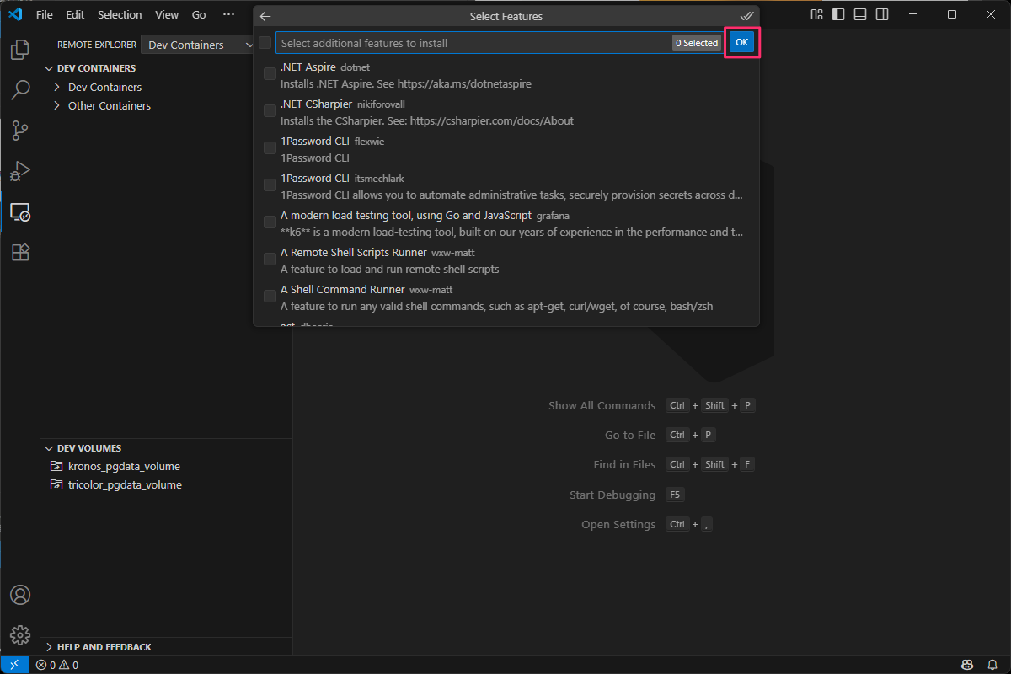Toggle the select-all features checkbox
The width and height of the screenshot is (1011, 674).
(265, 43)
